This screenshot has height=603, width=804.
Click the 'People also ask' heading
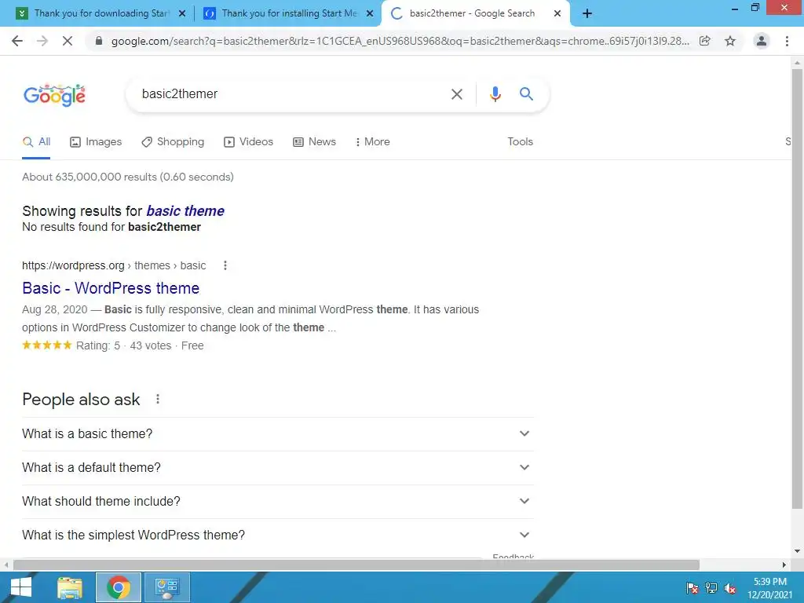[81, 400]
